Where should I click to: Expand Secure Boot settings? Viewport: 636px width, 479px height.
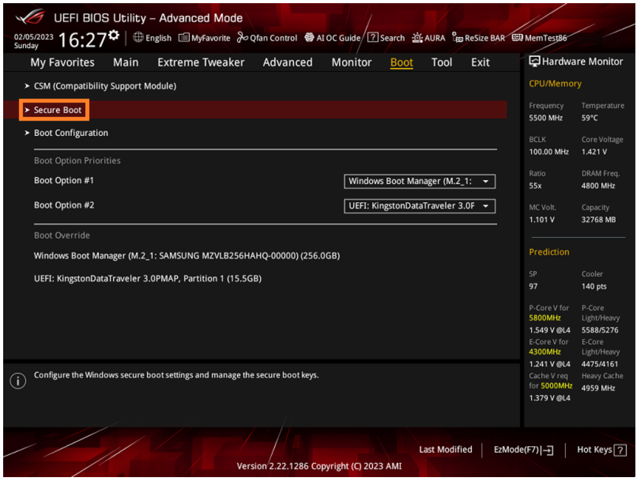click(54, 109)
